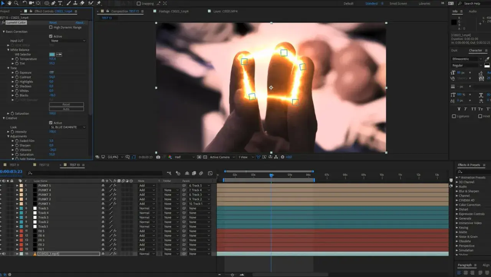491x277 pixels.
Task: Select the Clone Stamp tool
Action: tap(75, 3)
